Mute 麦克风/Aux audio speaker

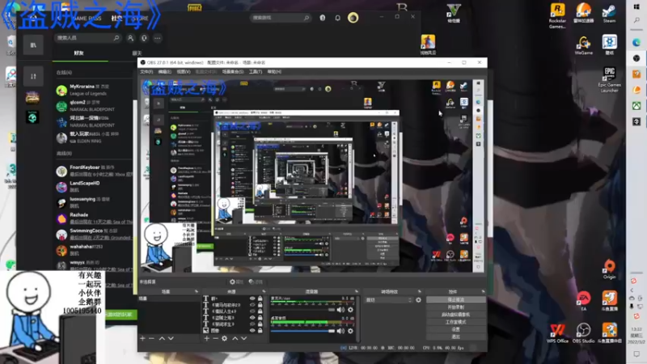pos(340,310)
